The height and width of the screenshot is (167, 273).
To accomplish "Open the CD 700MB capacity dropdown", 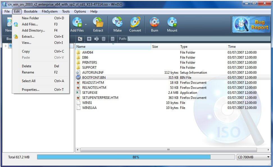I will [253, 157].
